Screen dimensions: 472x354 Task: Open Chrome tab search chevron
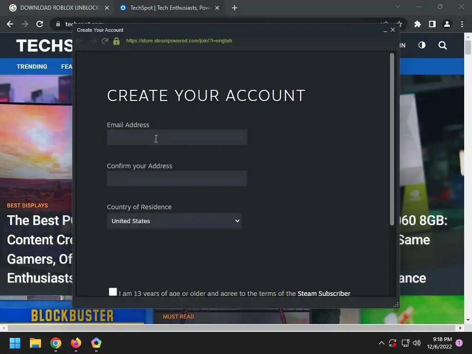click(x=398, y=6)
